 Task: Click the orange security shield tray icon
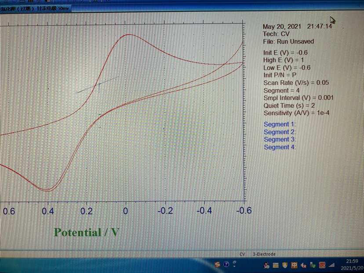tap(285, 265)
